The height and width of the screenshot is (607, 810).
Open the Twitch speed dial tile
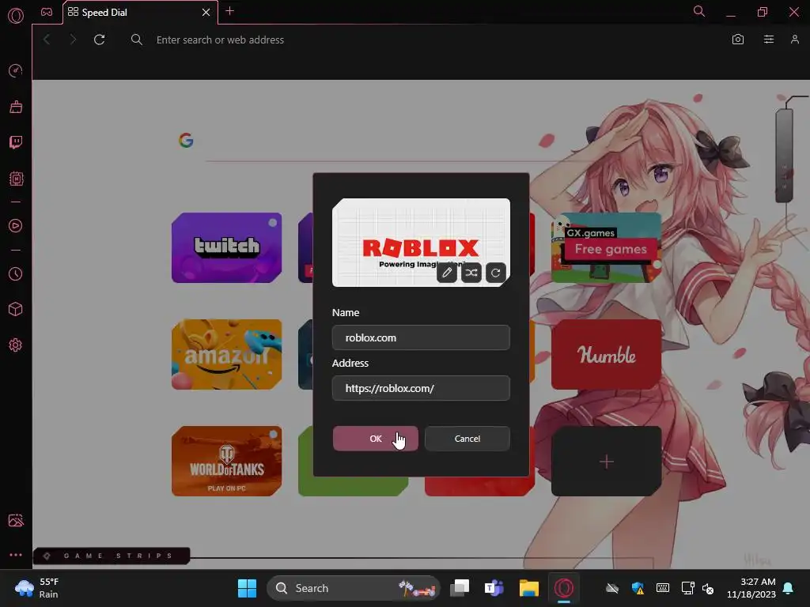point(227,247)
